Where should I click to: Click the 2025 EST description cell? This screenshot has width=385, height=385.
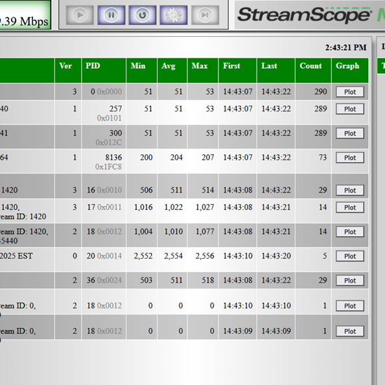pyautogui.click(x=27, y=259)
